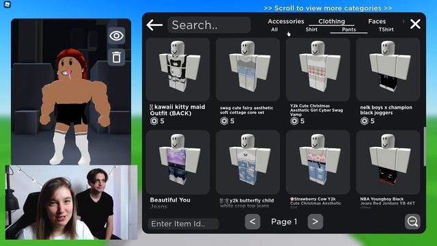Select swag cute fairy aesthetic set thumbnail
Screen dimensions: 437x246
pyautogui.click(x=248, y=69)
